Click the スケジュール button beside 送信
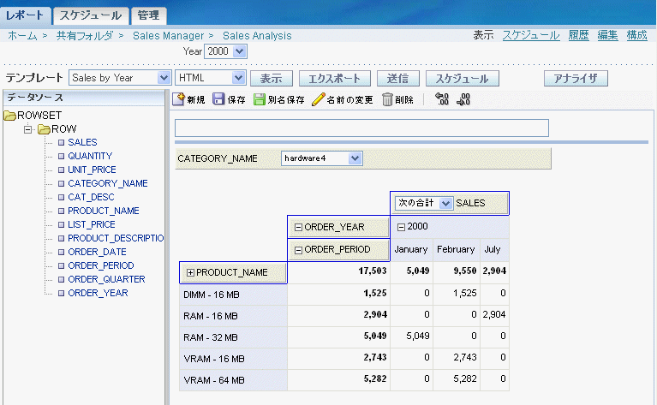This screenshot has width=657, height=405. coord(463,78)
